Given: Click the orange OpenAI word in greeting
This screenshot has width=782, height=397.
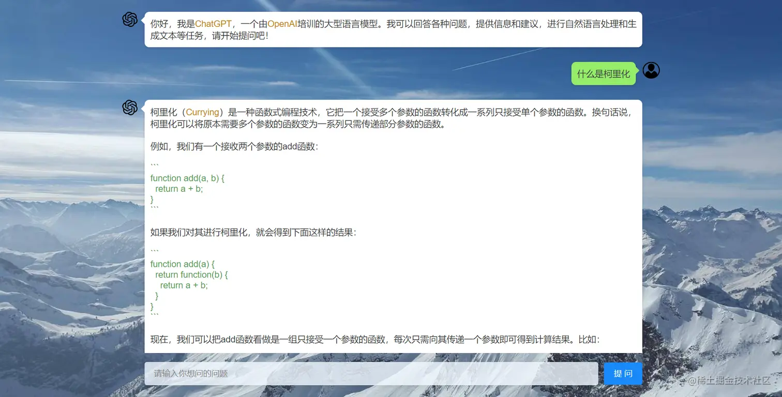Looking at the screenshot, I should click(x=282, y=24).
